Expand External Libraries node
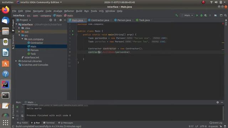Screen dimensions: 228x128 pyautogui.click(x=16, y=61)
